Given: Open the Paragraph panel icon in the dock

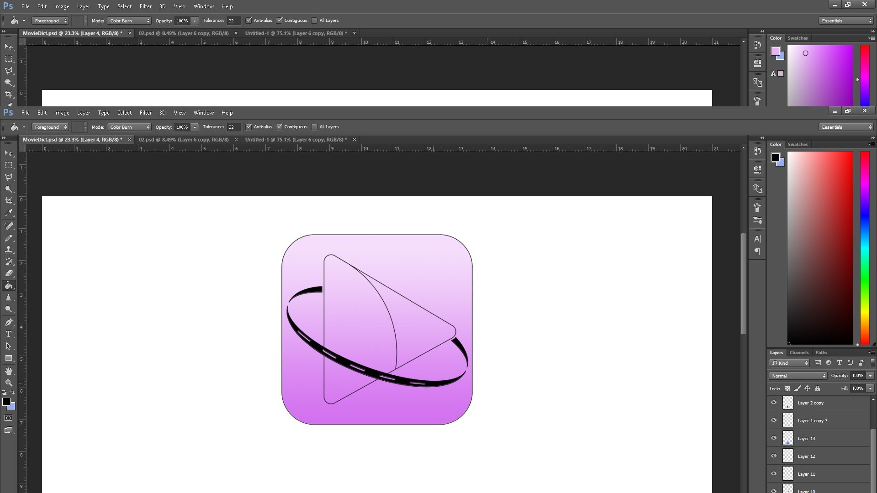Looking at the screenshot, I should tap(757, 252).
